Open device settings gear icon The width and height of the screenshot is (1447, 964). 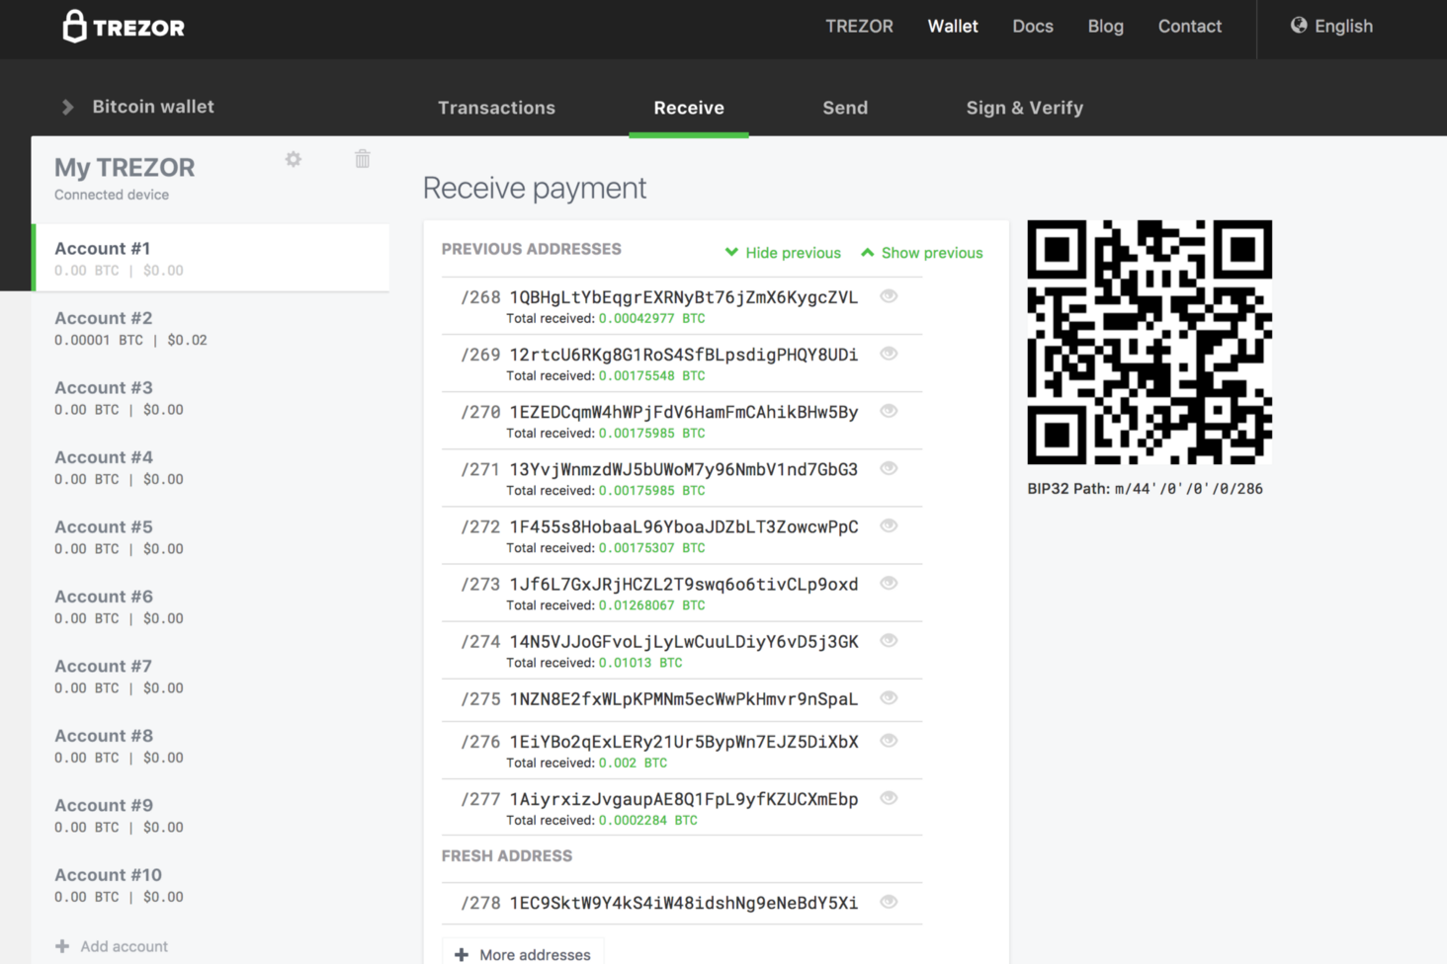pyautogui.click(x=294, y=159)
